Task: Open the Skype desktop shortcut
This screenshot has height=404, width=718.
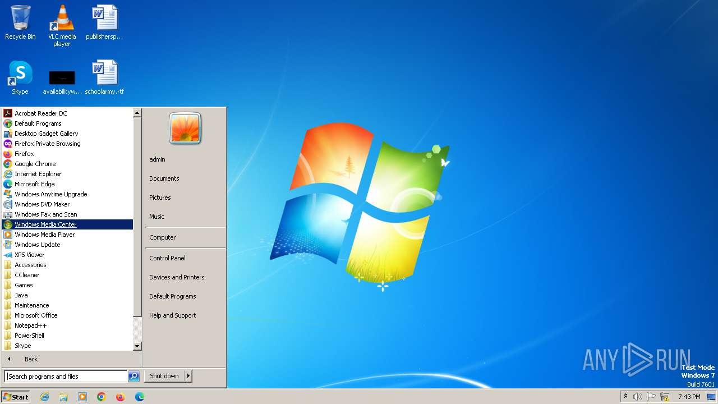Action: (x=20, y=77)
